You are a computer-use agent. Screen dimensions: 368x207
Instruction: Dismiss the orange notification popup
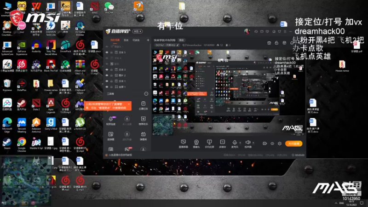(x=129, y=104)
